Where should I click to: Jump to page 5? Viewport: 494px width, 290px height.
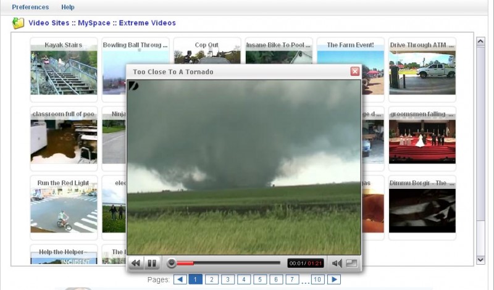point(260,280)
